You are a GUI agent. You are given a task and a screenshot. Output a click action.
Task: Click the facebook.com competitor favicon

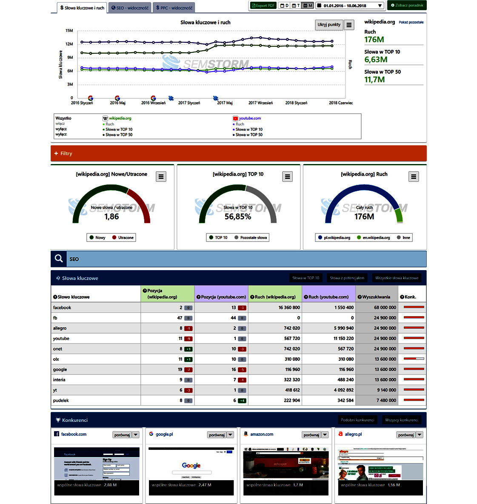57,434
